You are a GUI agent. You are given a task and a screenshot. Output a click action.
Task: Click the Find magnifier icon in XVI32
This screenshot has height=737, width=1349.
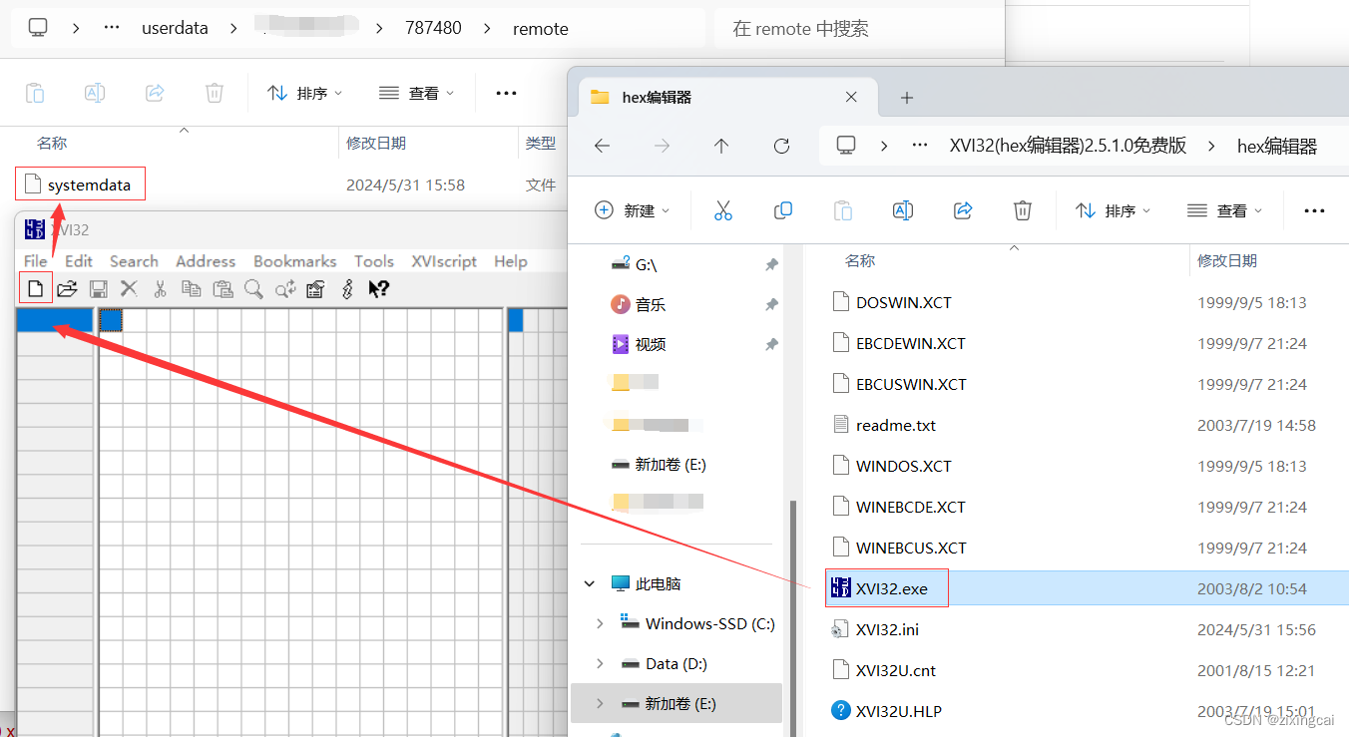(253, 289)
